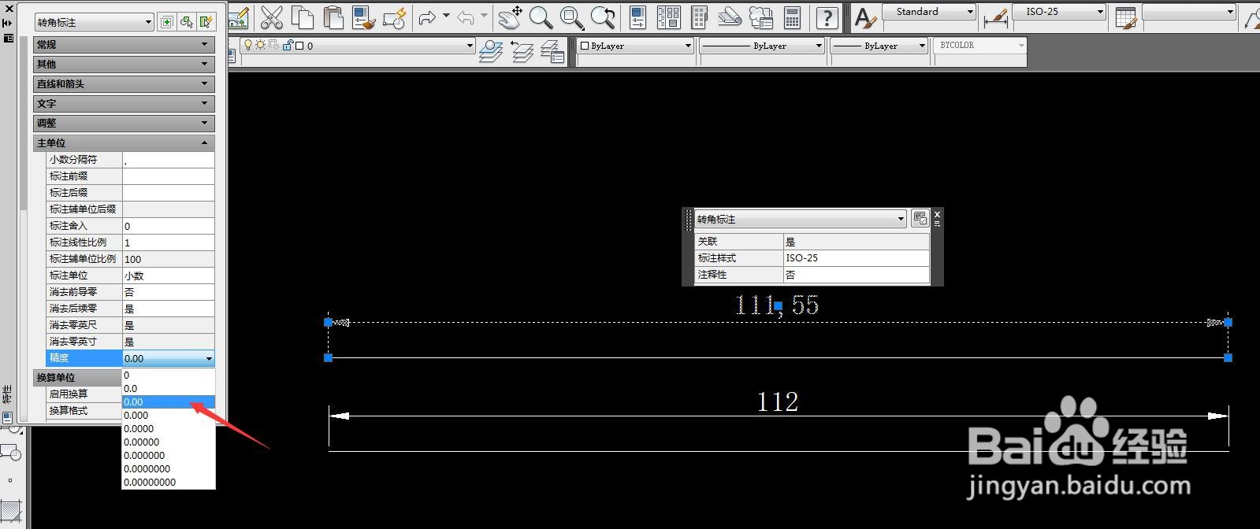Open Layer States Manager icon

coord(553,51)
